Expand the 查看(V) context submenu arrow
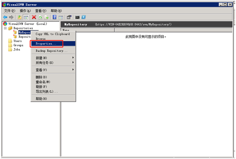236x159 pixels. point(73,70)
